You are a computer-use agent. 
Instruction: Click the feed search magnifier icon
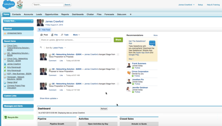coord(41,48)
